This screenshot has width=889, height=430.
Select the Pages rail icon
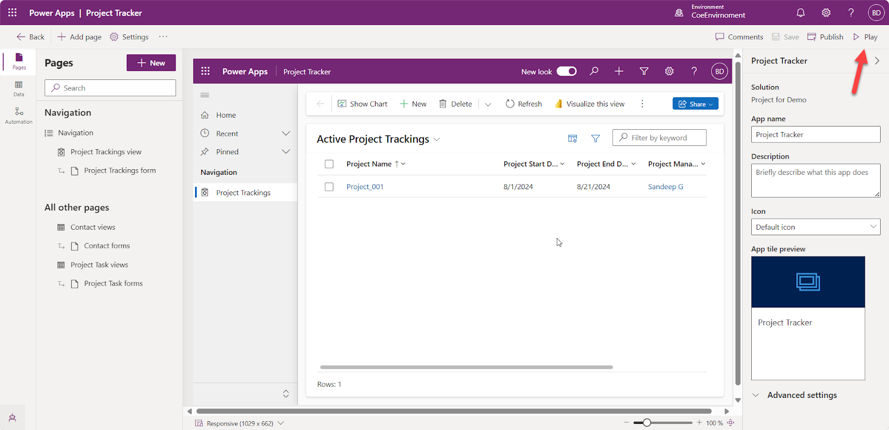coord(19,60)
